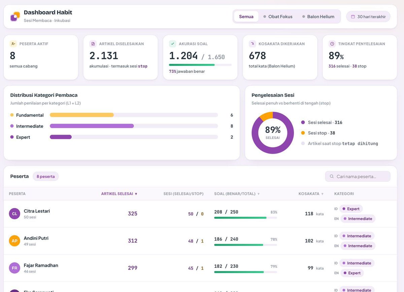Click Andini Putri's 78% accuracy bar
The image size is (404, 292).
[245, 245]
